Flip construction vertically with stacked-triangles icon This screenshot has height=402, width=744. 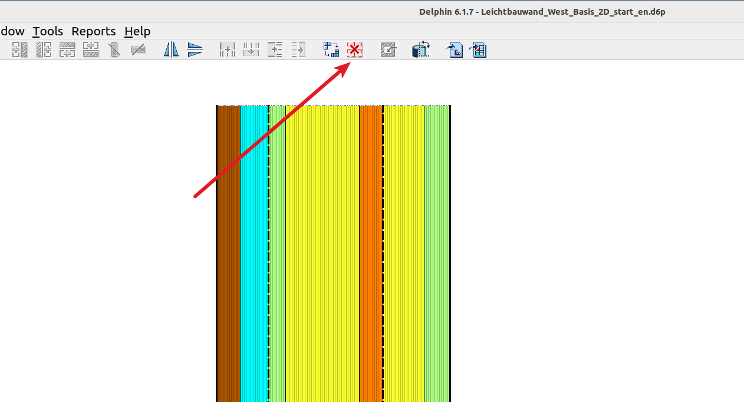coord(195,50)
